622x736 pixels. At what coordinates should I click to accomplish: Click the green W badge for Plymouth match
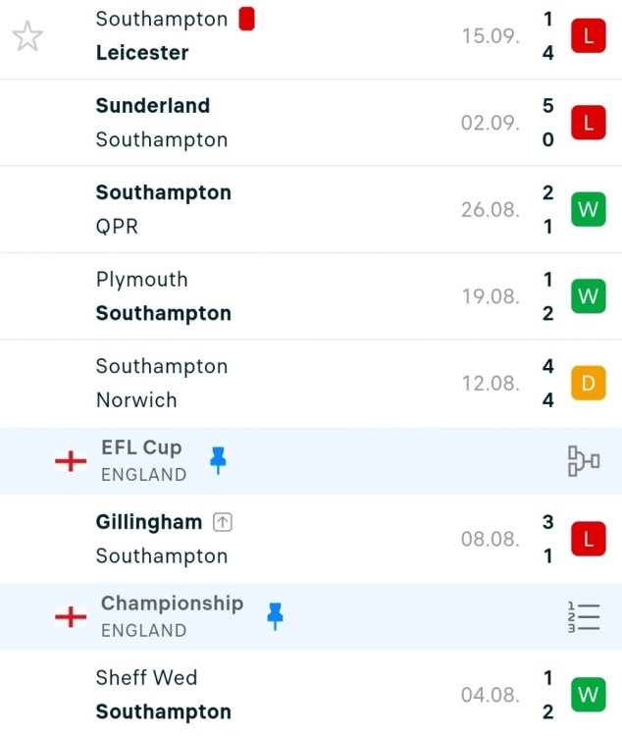588,296
